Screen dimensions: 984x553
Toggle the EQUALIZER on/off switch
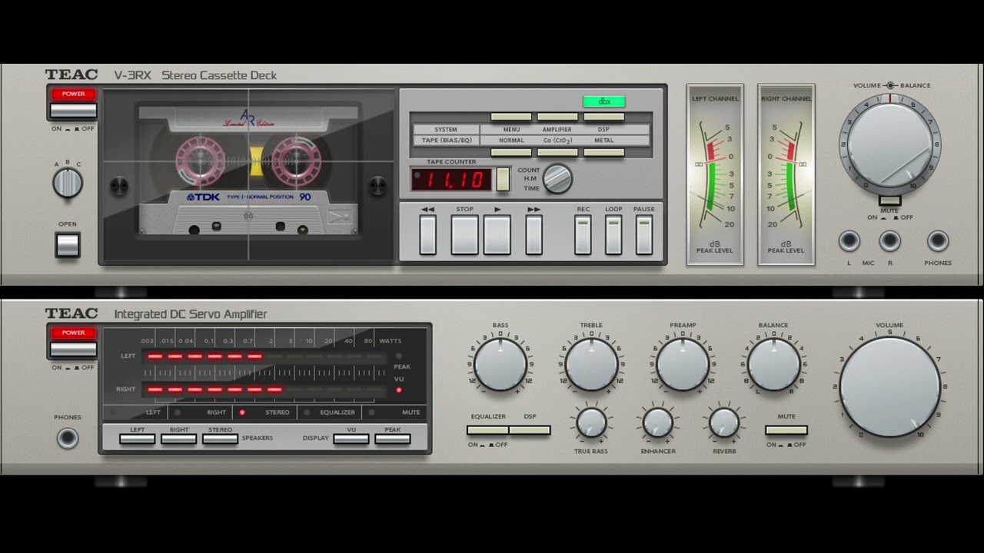pos(487,430)
